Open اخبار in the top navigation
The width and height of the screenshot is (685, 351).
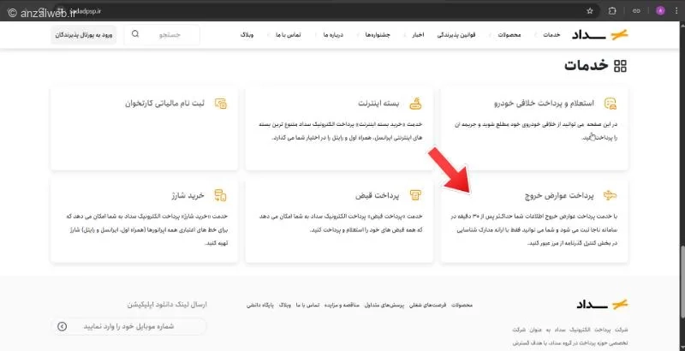click(418, 35)
